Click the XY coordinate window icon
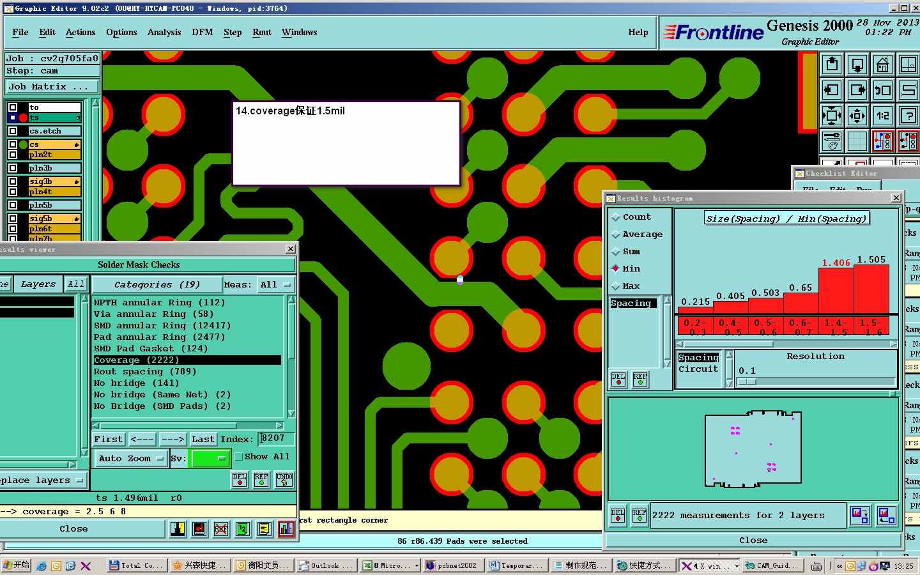 [908, 65]
